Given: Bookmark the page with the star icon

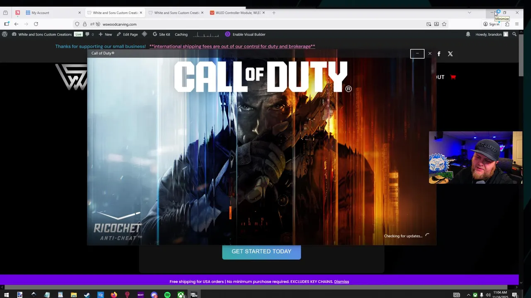Looking at the screenshot, I should (444, 24).
